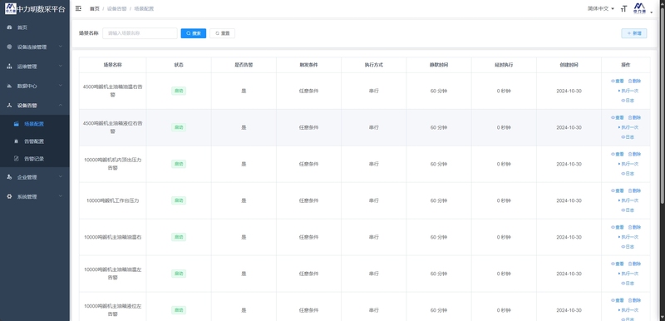Open the 简体中文 language dropdown
The height and width of the screenshot is (321, 665).
pos(600,9)
